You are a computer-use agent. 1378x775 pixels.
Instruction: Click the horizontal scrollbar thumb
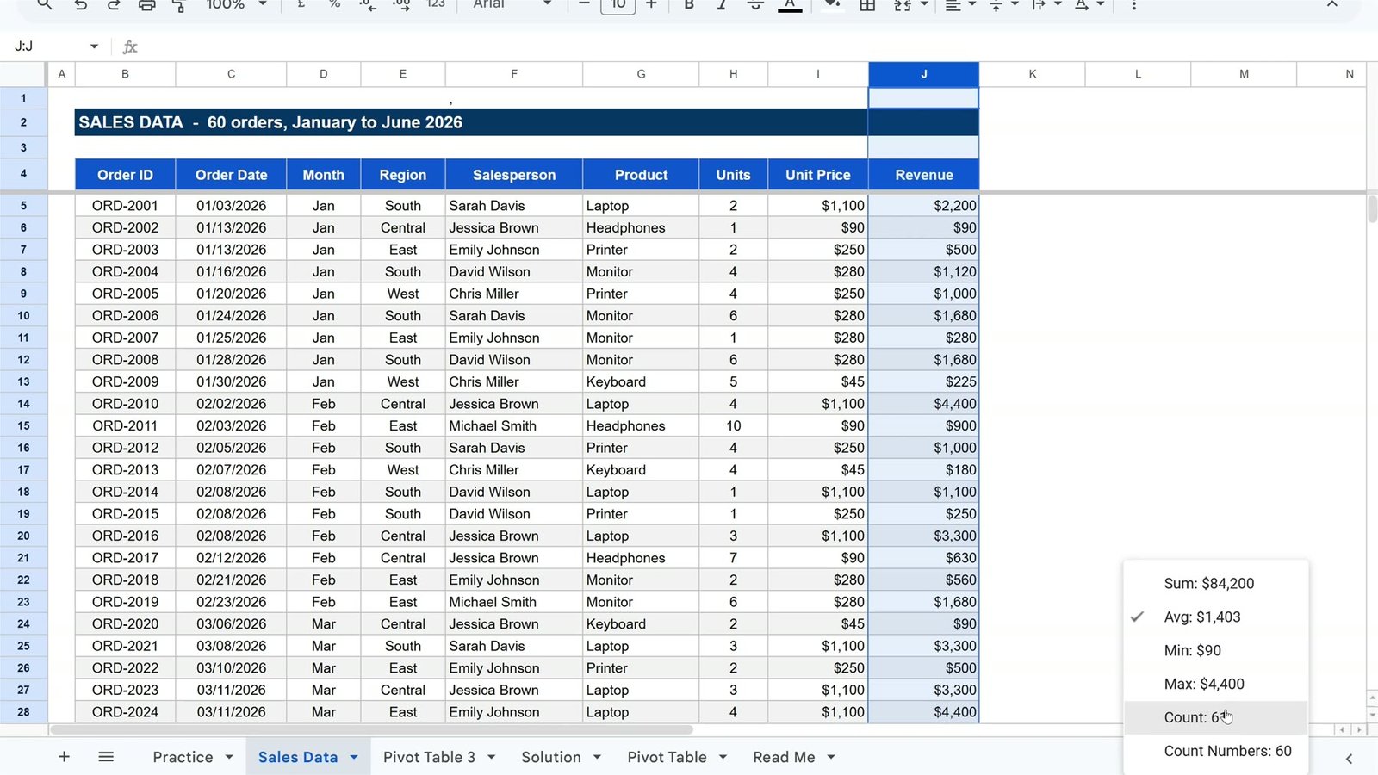point(371,729)
